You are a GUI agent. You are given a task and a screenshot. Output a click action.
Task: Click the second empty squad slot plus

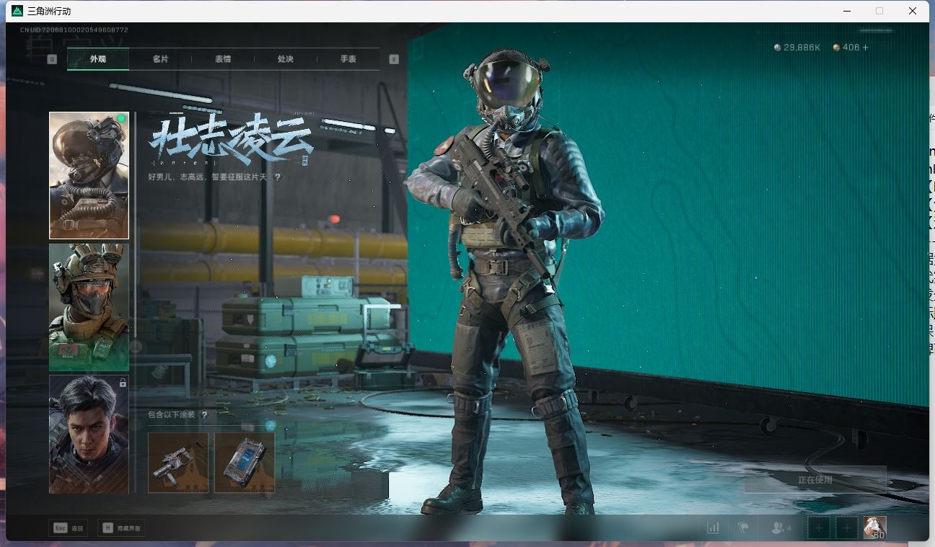(x=846, y=528)
